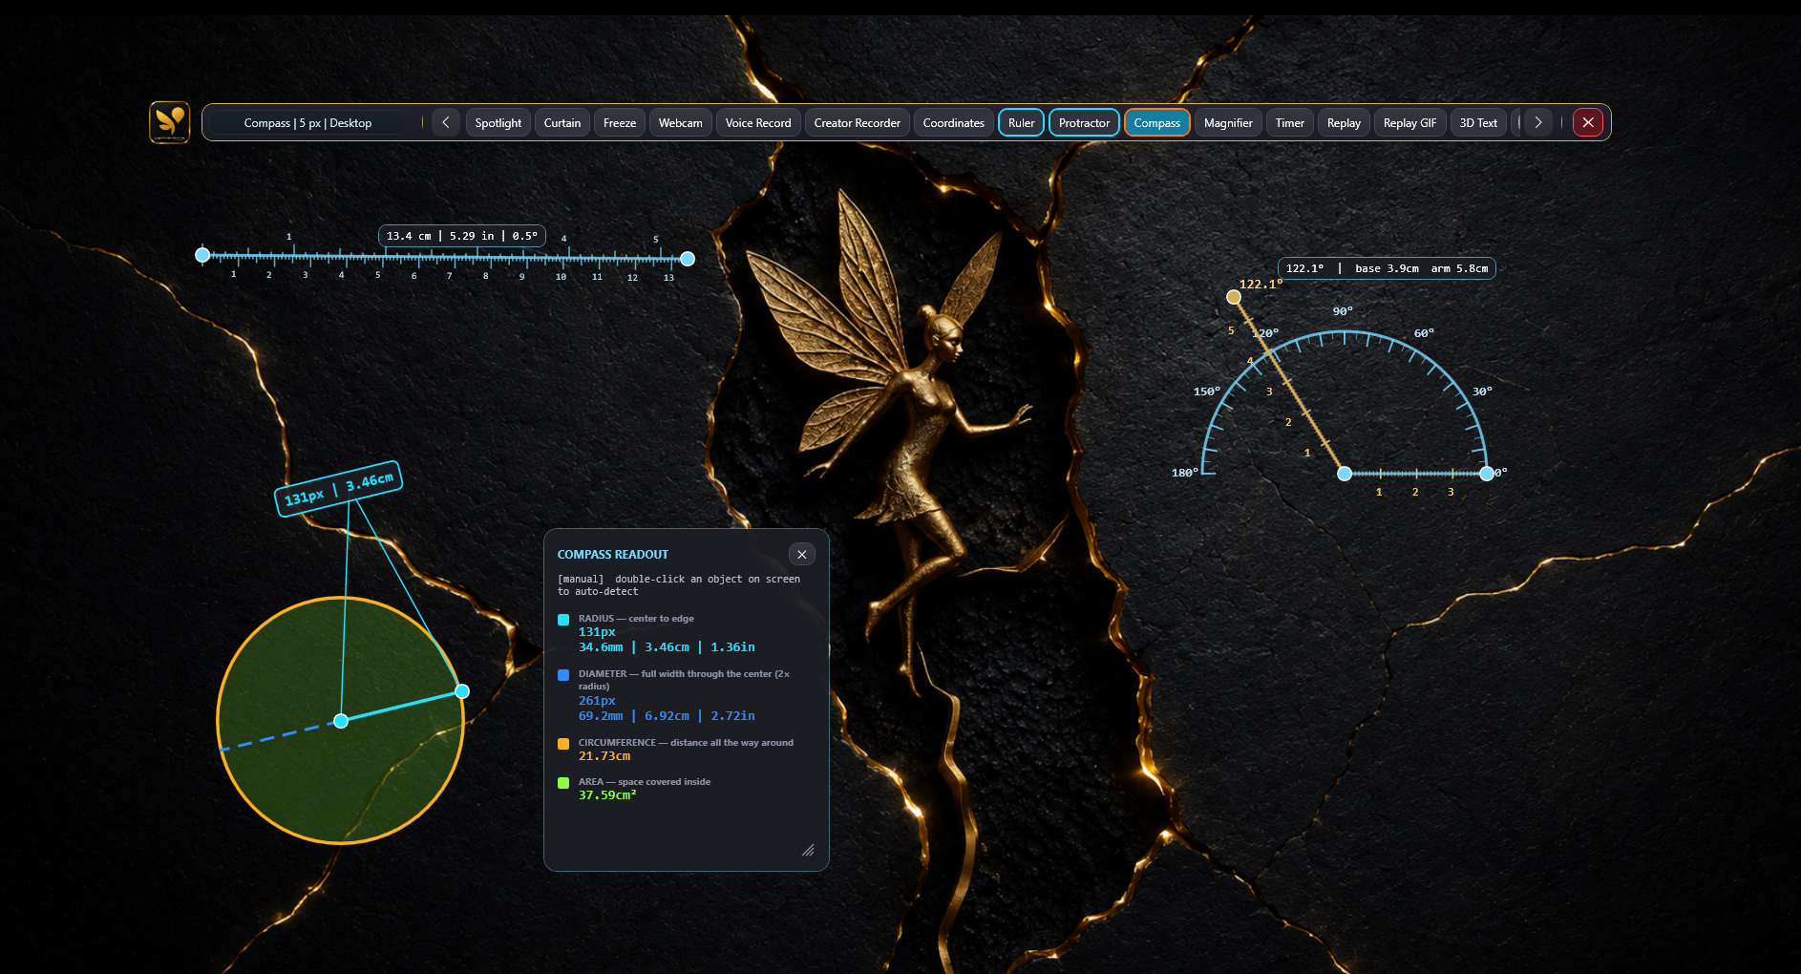
Task: Select the compass circle center handle
Action: [x=341, y=721]
